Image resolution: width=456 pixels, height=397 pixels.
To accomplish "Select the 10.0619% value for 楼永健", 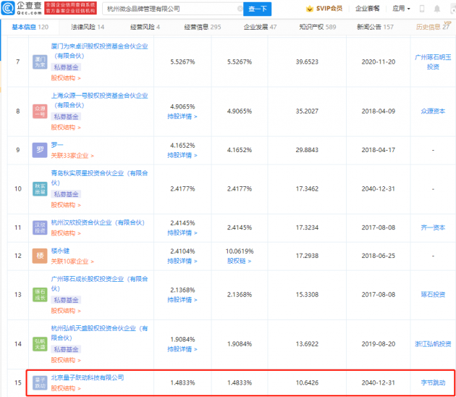I will [x=240, y=251].
